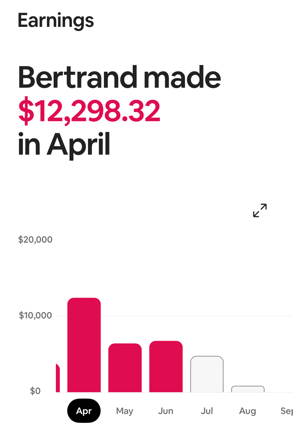Tap the partially visible bar before April
293x431 pixels.
point(58,378)
